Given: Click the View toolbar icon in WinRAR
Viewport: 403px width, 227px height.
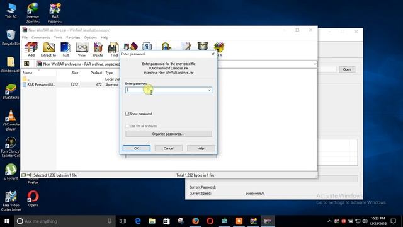Looking at the screenshot, I should pos(82,49).
